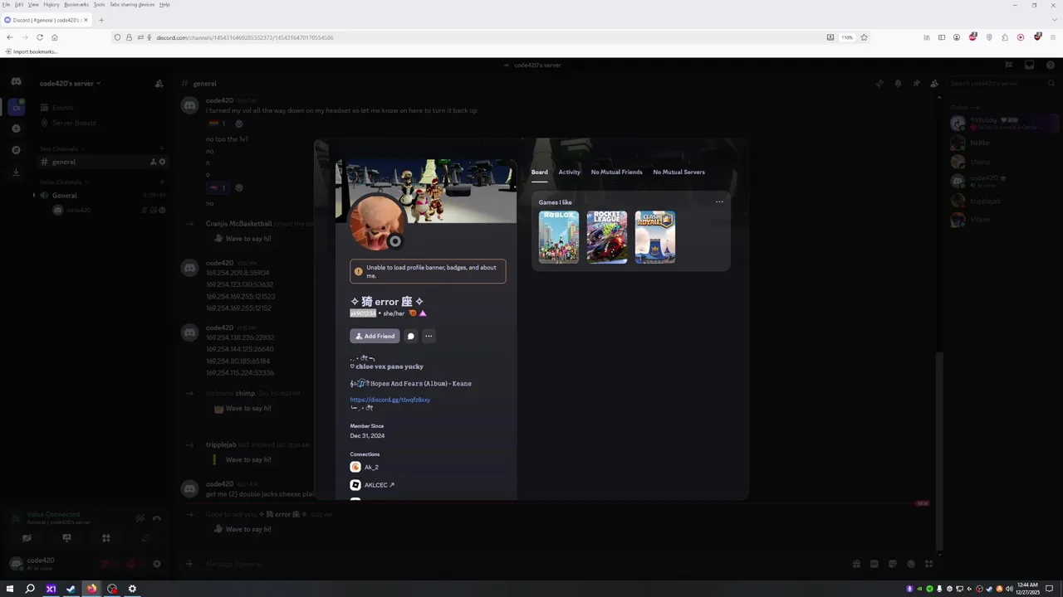Click the Import bookmarks toolbar item
Viewport: 1063px width, 597px height.
point(31,51)
